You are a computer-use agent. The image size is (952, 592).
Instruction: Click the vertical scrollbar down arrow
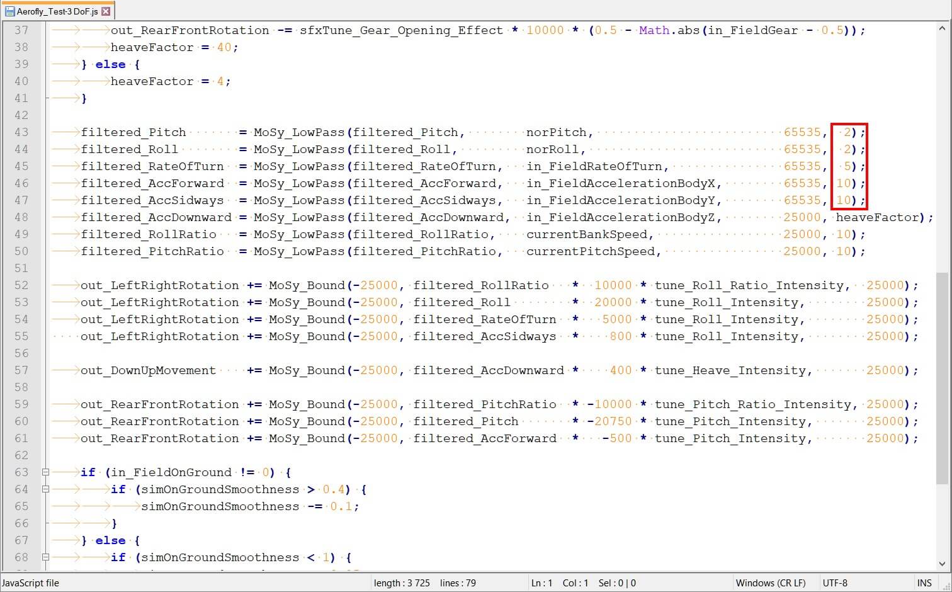click(x=943, y=564)
